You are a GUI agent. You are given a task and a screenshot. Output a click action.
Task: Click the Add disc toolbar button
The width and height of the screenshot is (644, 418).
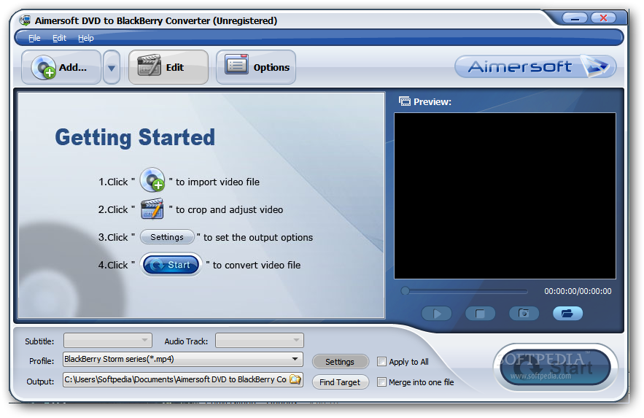pos(61,67)
